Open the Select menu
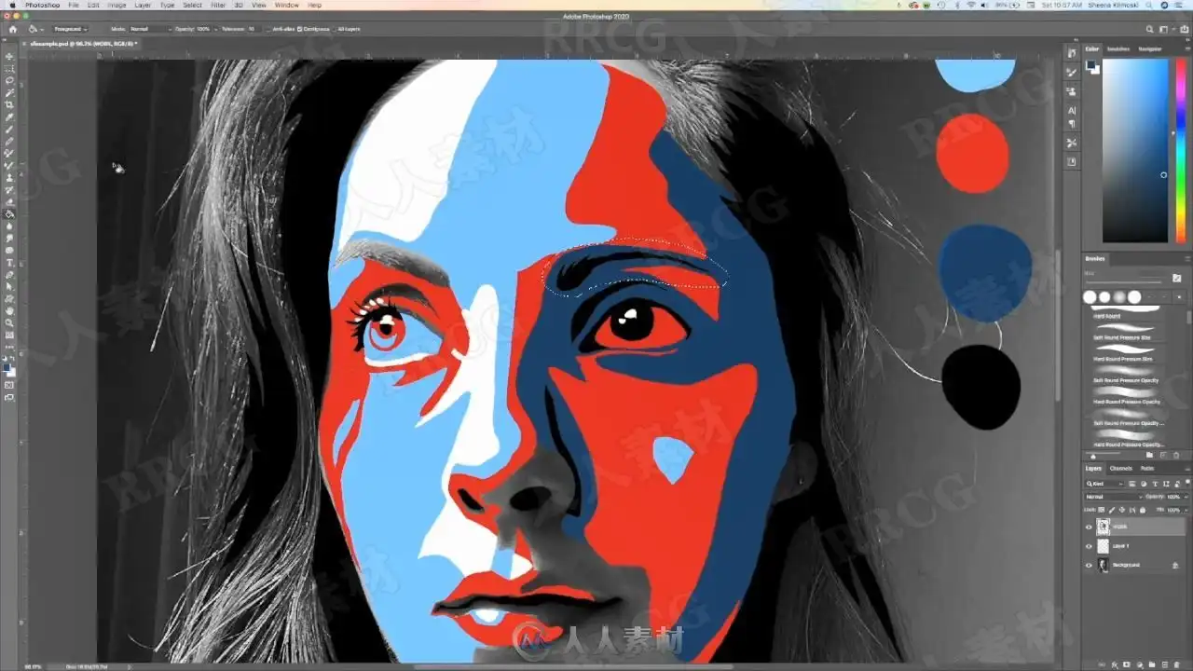 193,5
